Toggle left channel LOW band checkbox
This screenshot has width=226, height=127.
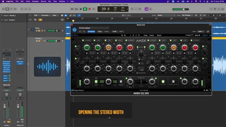point(94,40)
